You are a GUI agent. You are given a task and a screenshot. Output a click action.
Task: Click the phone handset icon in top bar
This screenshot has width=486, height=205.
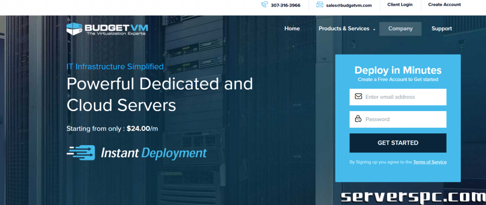click(264, 5)
